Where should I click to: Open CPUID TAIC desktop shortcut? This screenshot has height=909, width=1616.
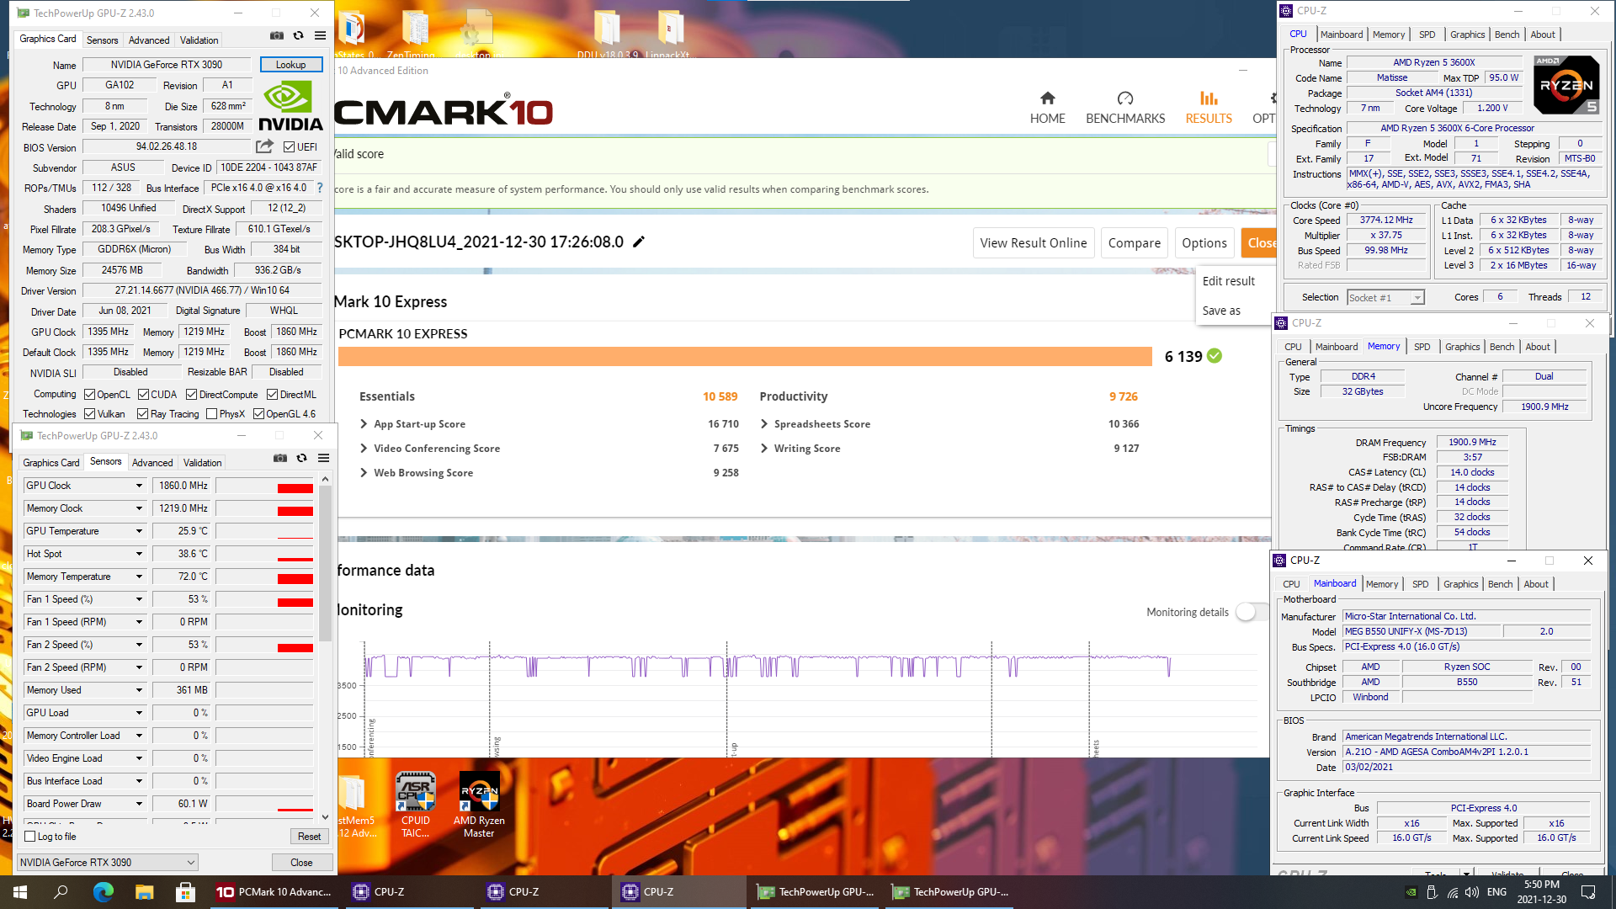pos(416,805)
